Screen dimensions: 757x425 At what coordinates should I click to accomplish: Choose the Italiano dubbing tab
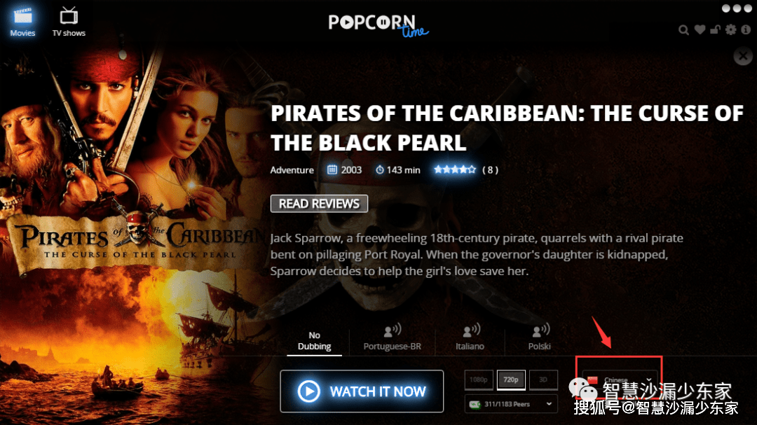tap(470, 337)
